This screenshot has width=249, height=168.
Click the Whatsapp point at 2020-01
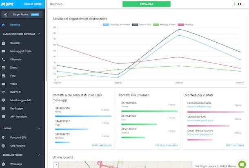(57, 45)
